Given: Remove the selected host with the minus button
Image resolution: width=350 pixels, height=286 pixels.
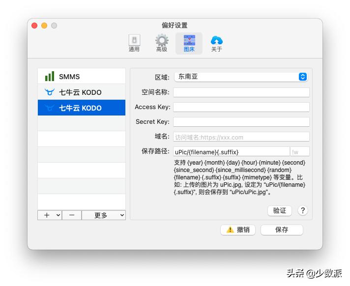Looking at the screenshot, I should coord(72,215).
